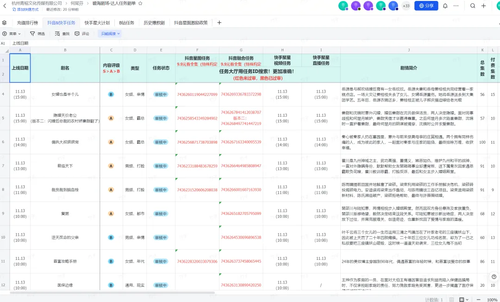Click the 剧情简介 header cell
The height and width of the screenshot is (302, 500).
click(x=409, y=68)
